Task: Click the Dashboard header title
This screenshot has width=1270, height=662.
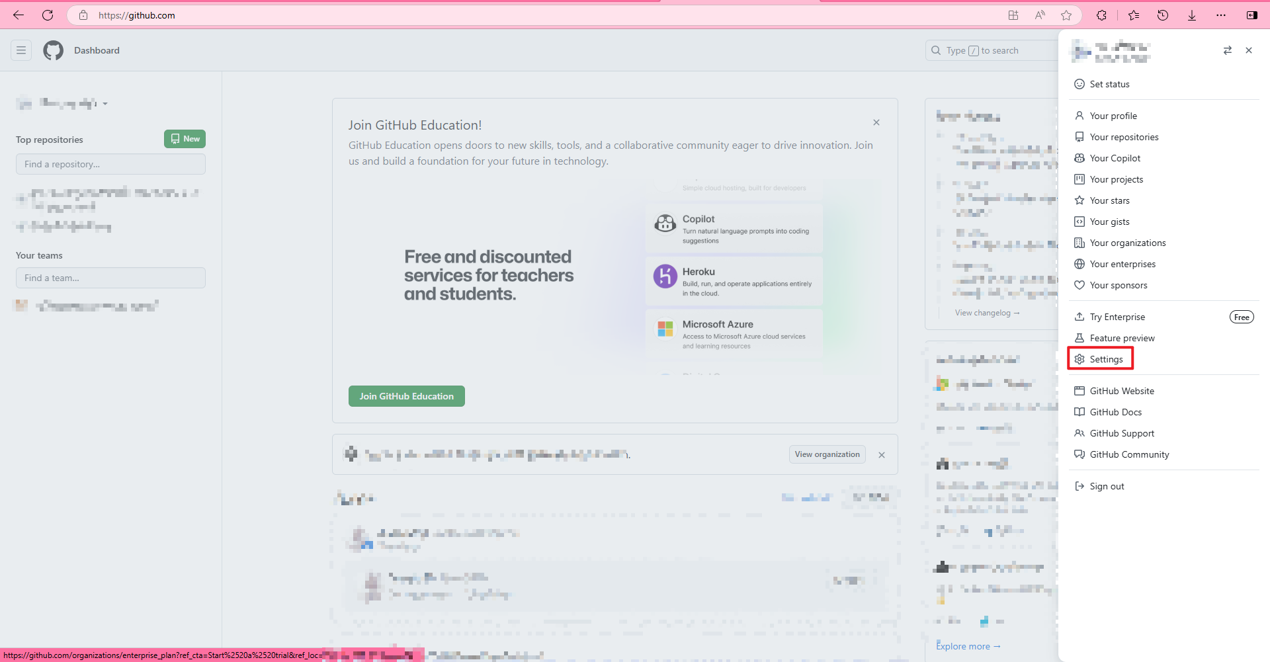Action: (97, 50)
